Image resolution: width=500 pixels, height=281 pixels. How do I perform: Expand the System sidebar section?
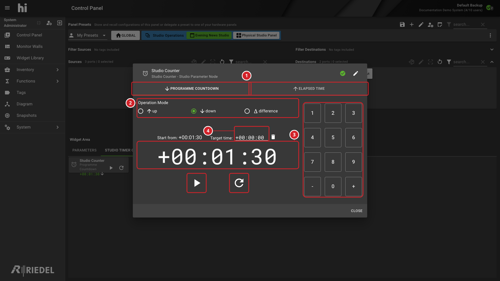pyautogui.click(x=32, y=127)
